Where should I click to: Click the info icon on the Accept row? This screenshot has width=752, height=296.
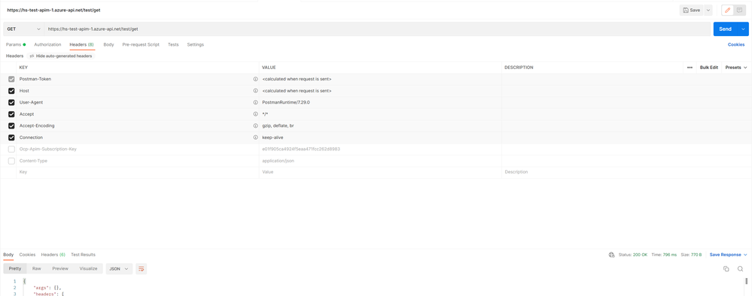[x=256, y=114]
